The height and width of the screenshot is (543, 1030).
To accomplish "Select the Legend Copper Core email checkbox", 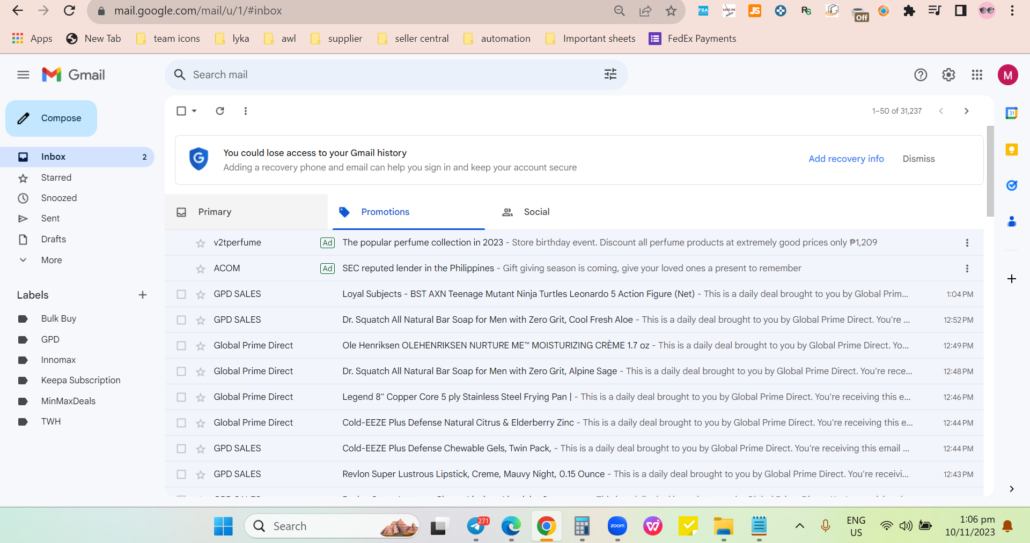I will (x=181, y=397).
